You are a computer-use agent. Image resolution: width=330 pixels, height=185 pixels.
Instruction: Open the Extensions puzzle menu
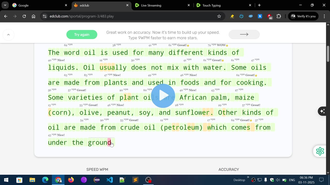(279, 16)
